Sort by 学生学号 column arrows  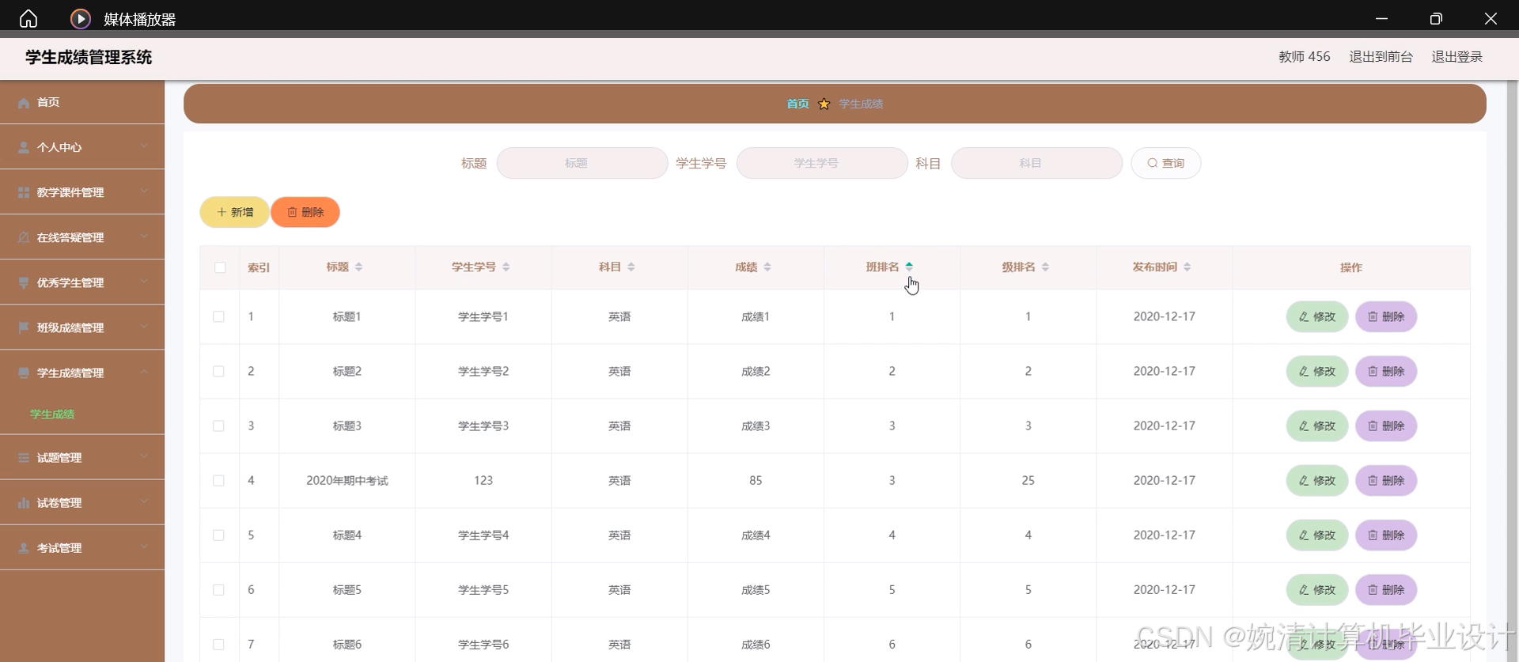coord(506,267)
